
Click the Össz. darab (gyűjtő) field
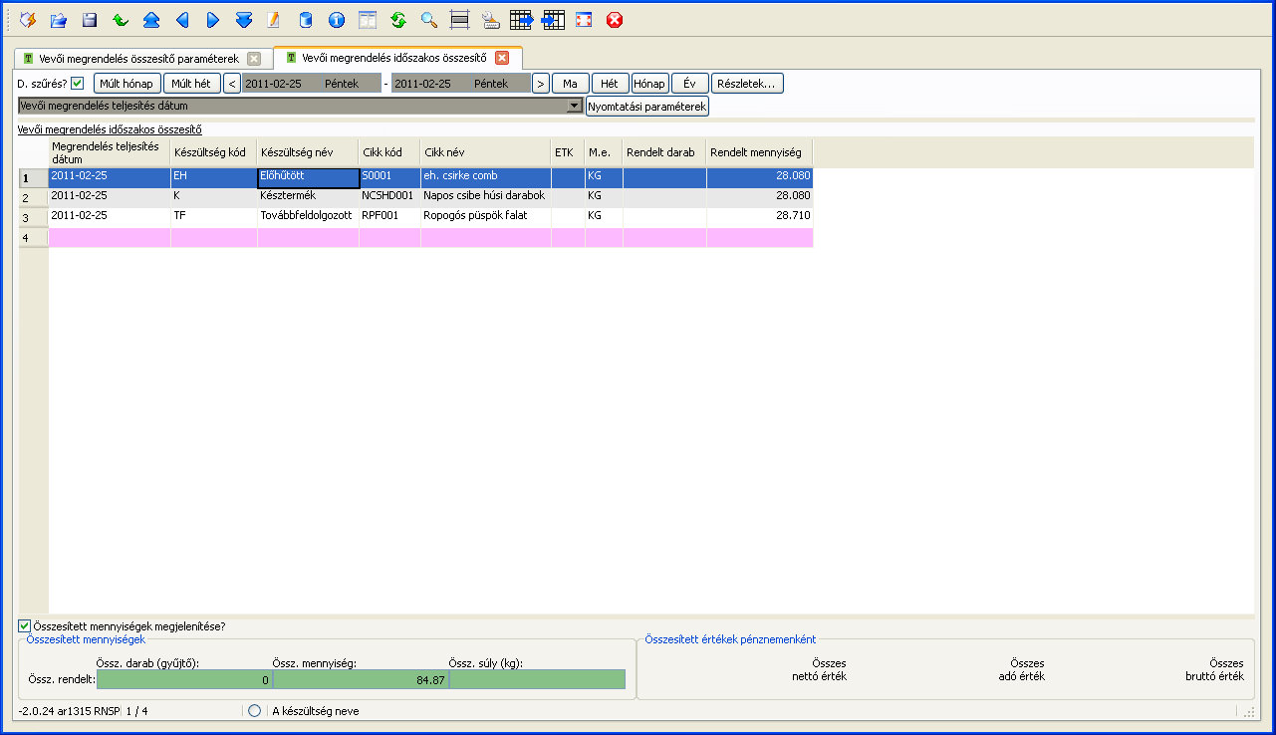184,679
